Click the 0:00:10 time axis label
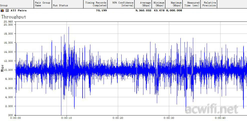 pyautogui.click(x=67, y=118)
